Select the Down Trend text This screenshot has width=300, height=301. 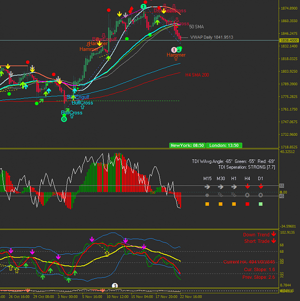click(x=256, y=235)
